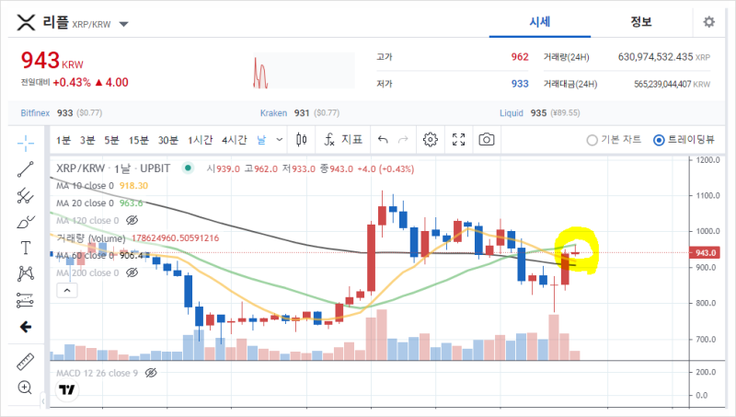Click the 저가 933 low price value
This screenshot has height=417, width=736.
tap(520, 84)
